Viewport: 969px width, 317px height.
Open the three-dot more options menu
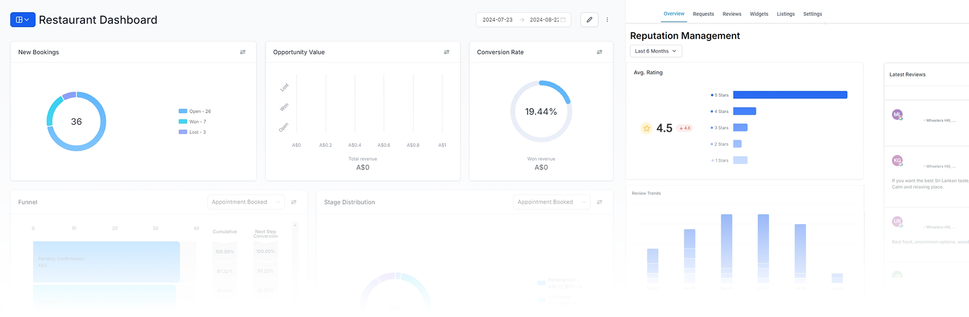click(x=607, y=20)
